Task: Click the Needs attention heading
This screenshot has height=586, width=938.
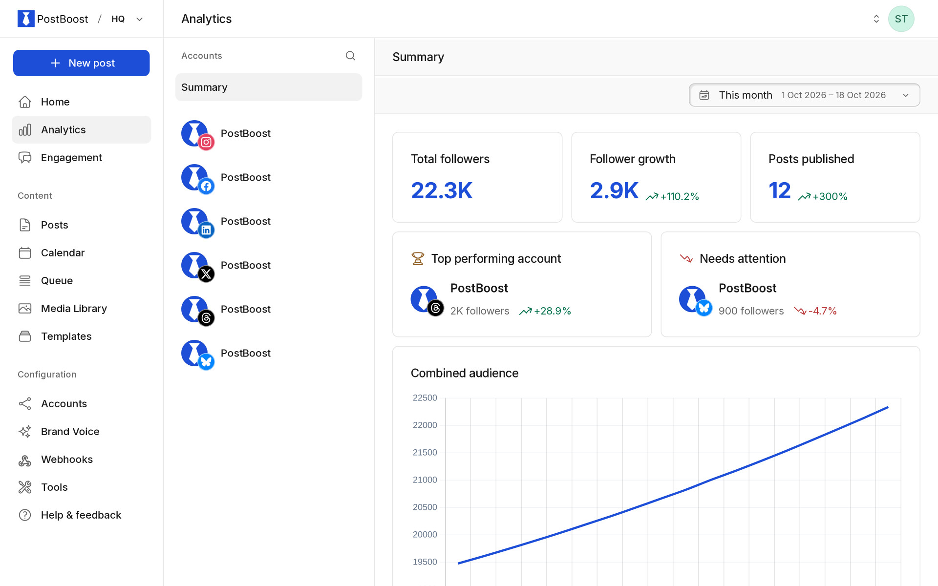Action: coord(743,258)
